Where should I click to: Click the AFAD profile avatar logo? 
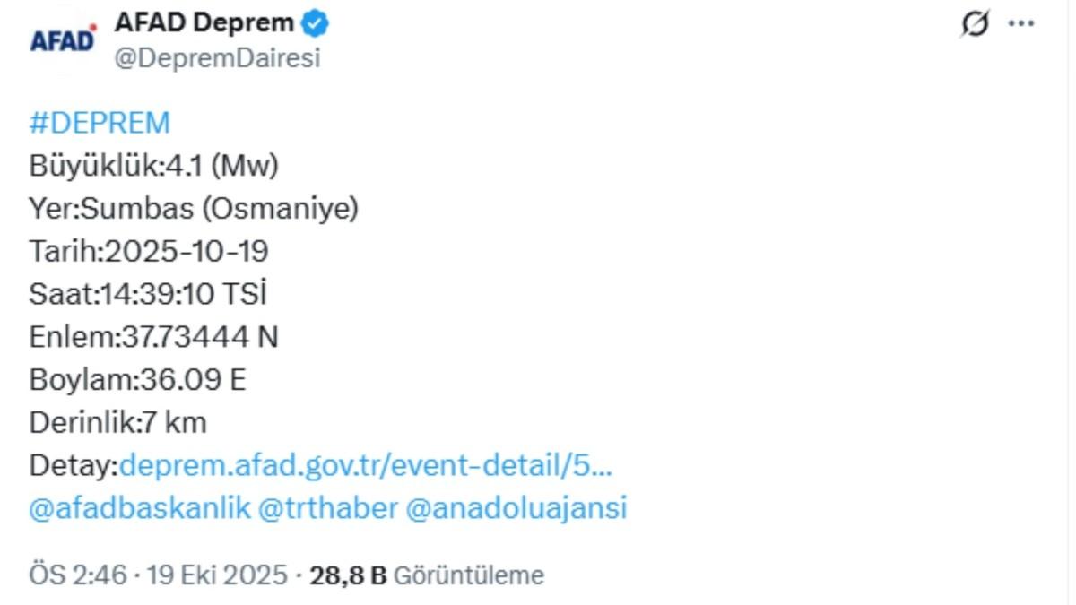(x=63, y=36)
